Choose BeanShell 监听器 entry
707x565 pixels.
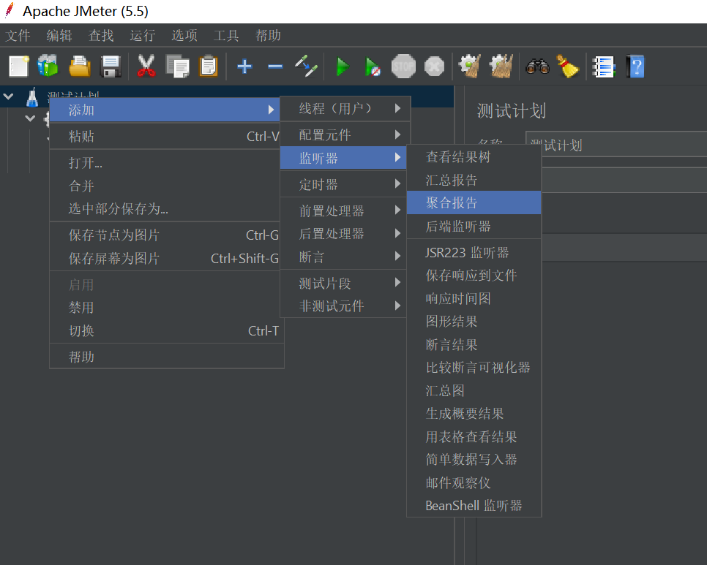click(x=474, y=506)
